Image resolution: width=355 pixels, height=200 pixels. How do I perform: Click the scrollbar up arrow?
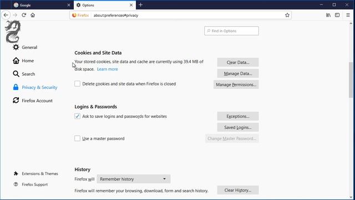(351, 23)
